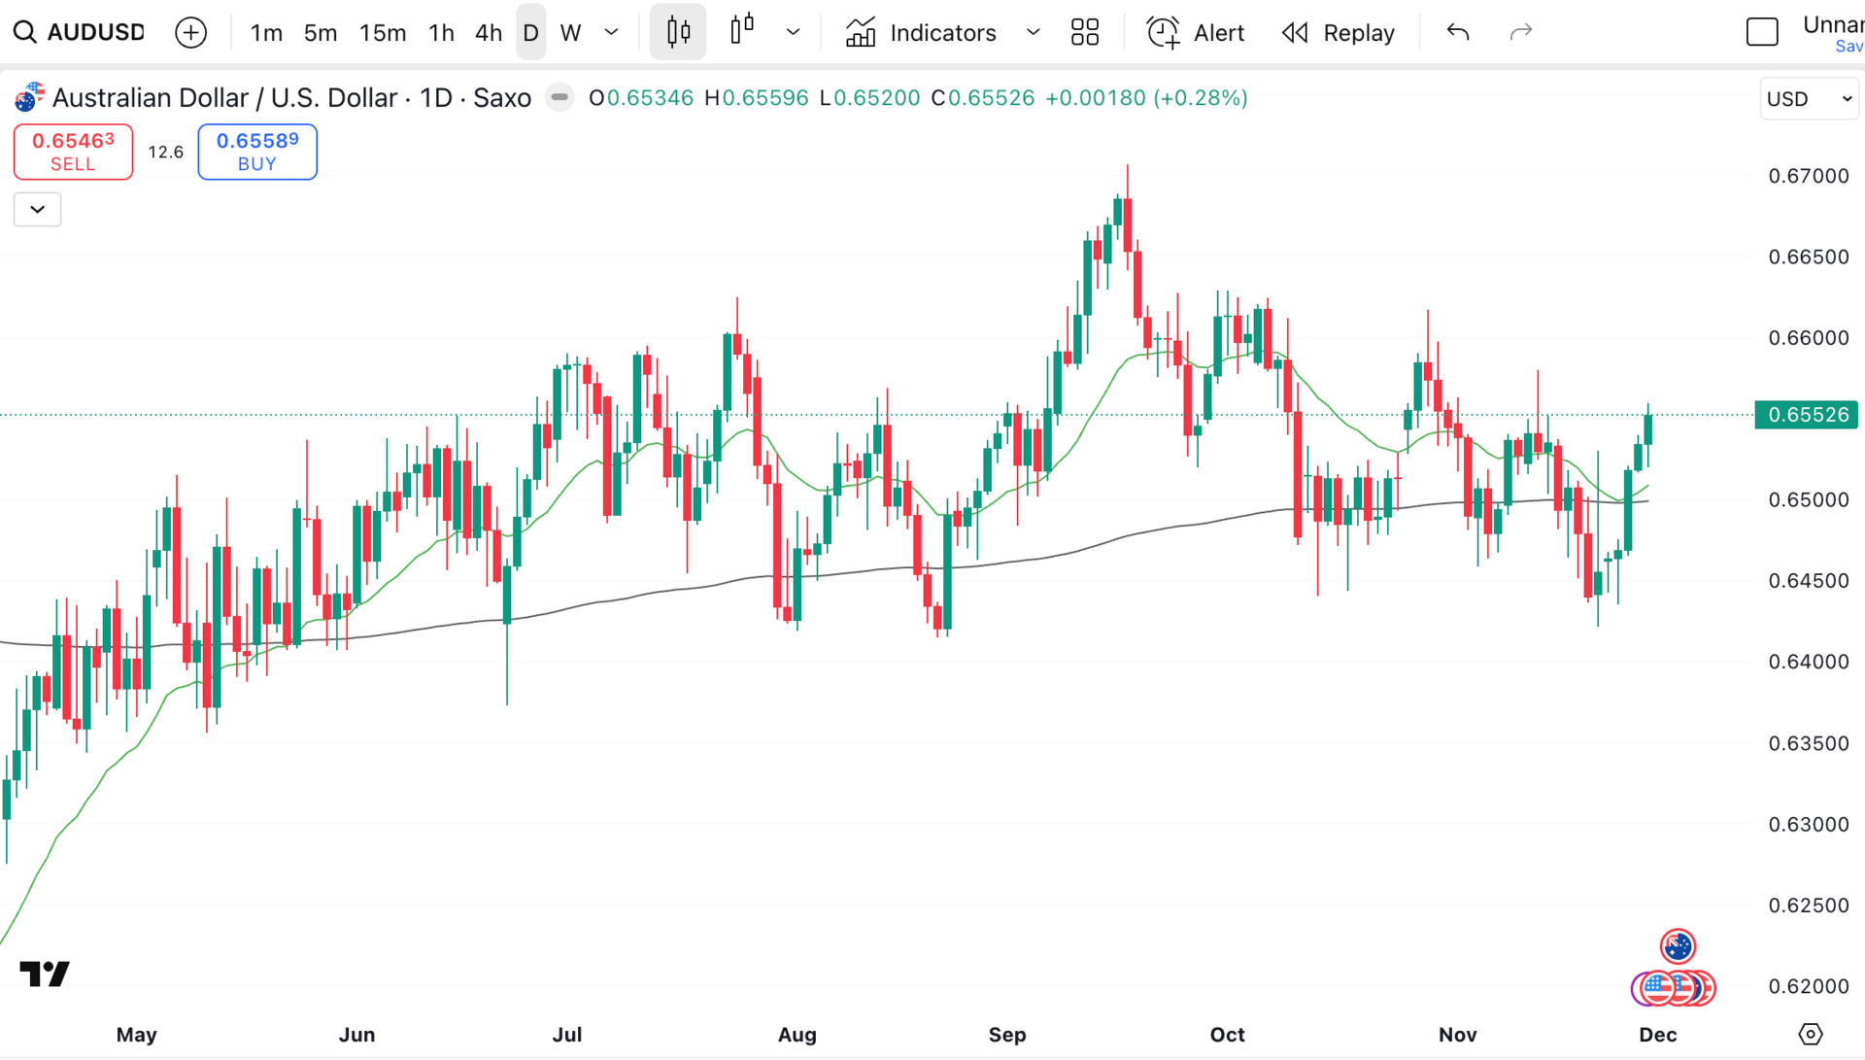Click the redo arrow icon
Viewport: 1865px width, 1060px height.
tap(1520, 32)
